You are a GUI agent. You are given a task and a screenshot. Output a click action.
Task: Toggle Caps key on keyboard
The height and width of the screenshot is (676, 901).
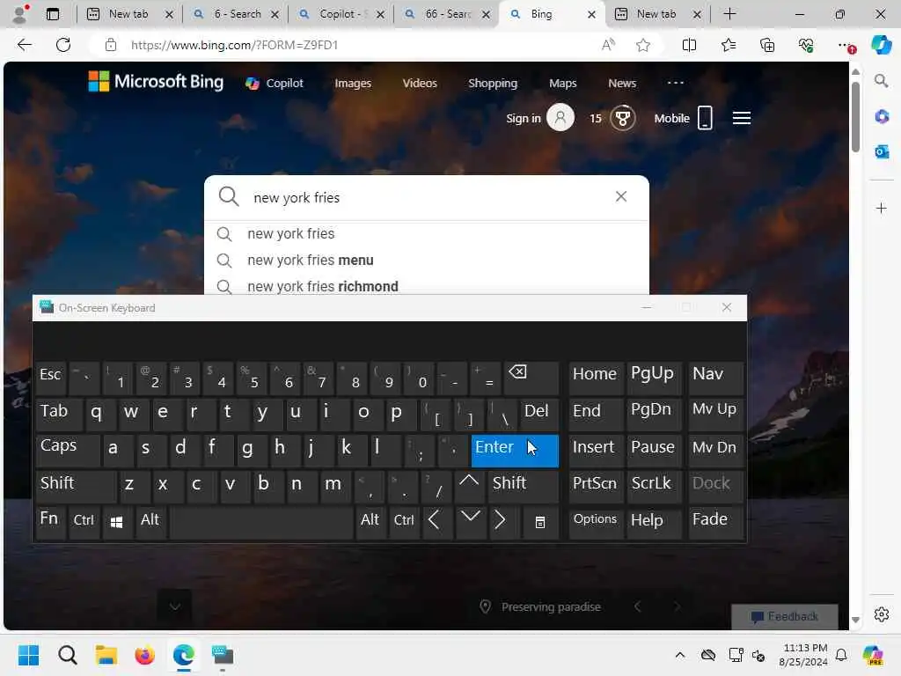pos(67,450)
